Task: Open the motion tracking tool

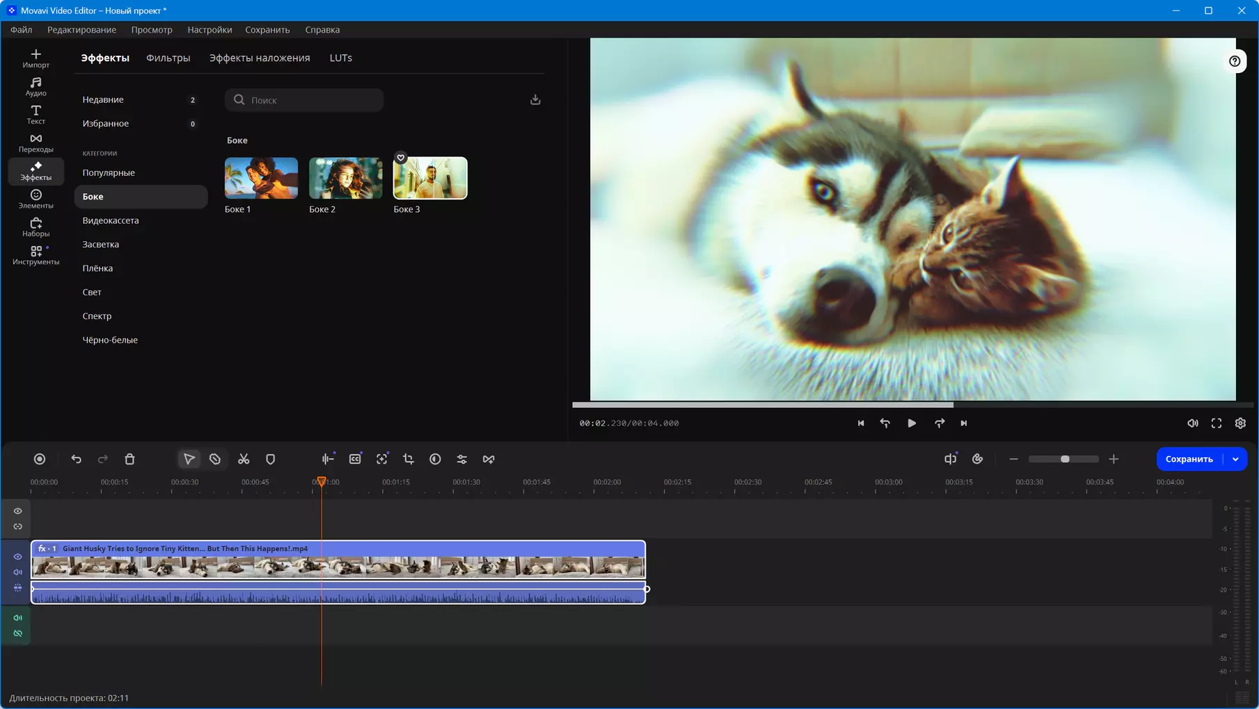Action: (382, 459)
